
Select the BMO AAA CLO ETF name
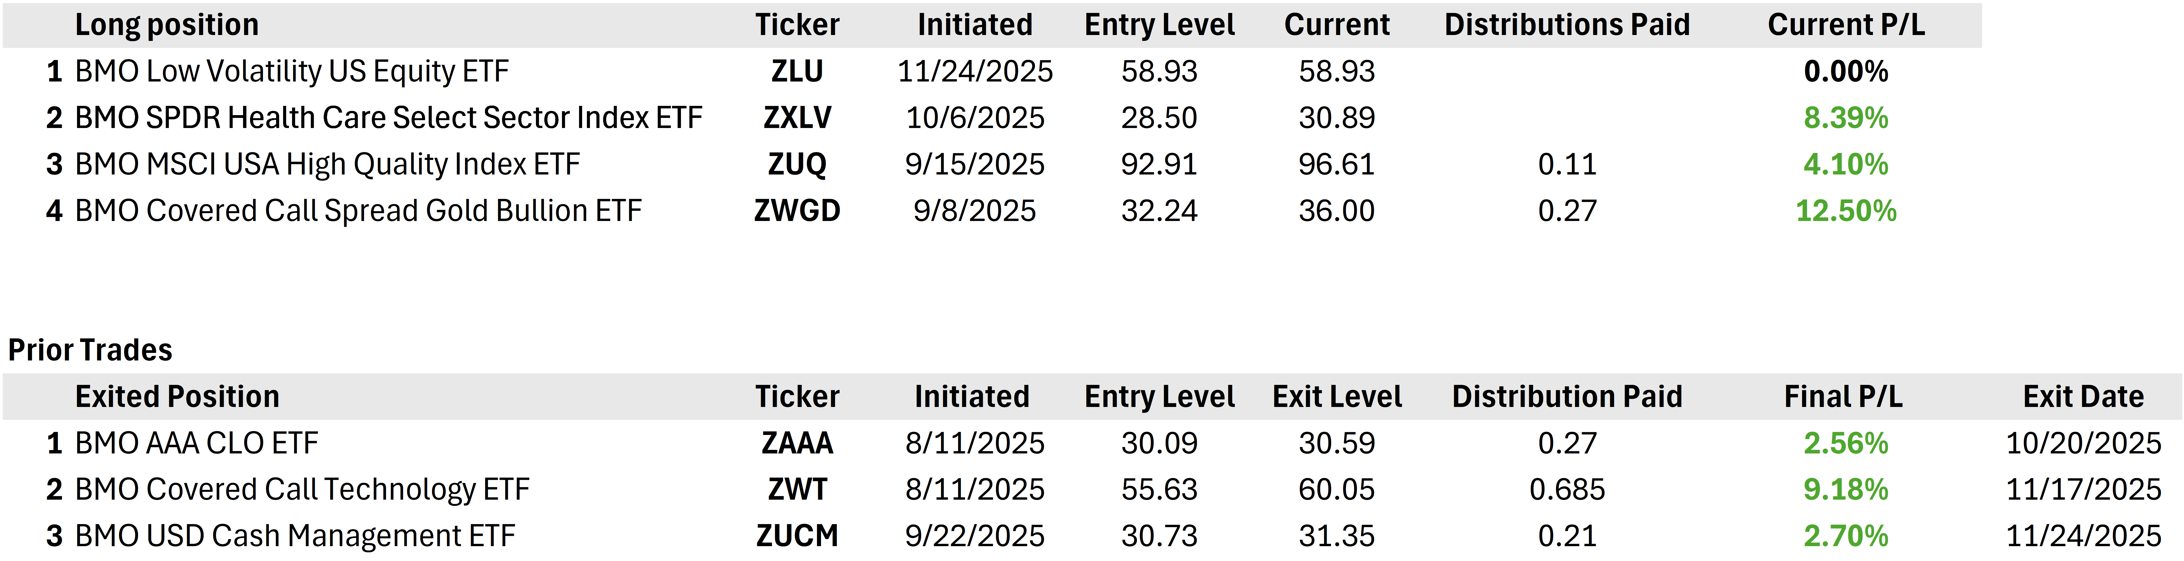197,443
